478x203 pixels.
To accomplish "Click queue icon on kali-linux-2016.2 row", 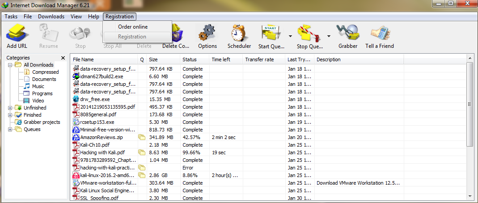I will 141,175.
